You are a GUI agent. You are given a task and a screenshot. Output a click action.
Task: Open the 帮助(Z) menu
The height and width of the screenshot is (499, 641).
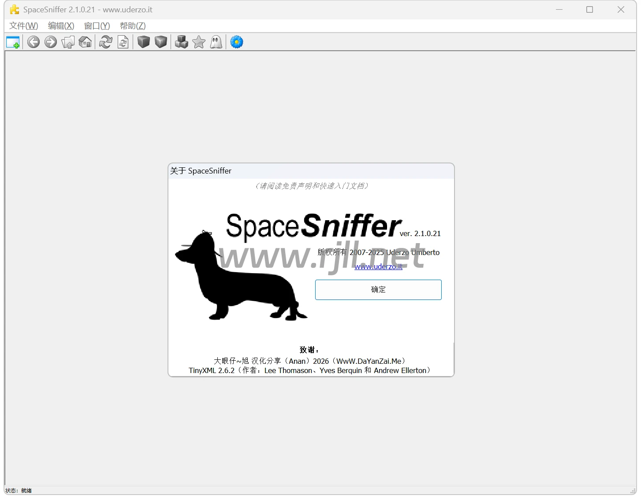133,26
